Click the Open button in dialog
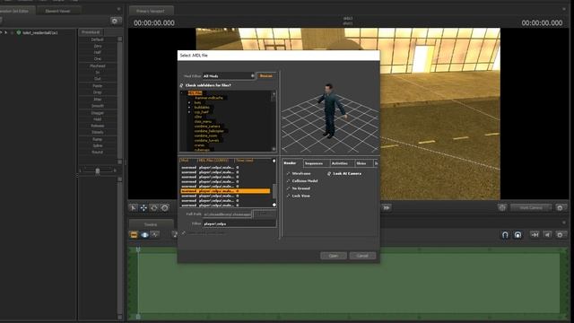This screenshot has width=574, height=323. (x=333, y=256)
